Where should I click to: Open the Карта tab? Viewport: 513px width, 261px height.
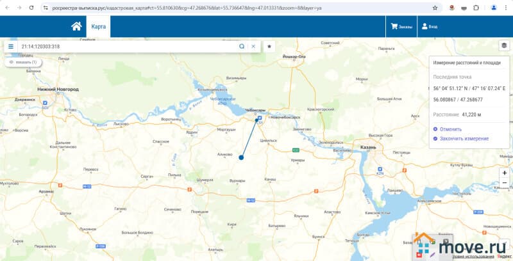coord(99,27)
